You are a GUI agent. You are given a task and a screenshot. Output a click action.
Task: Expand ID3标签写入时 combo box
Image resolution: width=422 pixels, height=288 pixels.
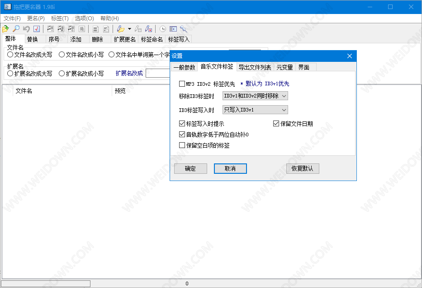tap(255, 110)
